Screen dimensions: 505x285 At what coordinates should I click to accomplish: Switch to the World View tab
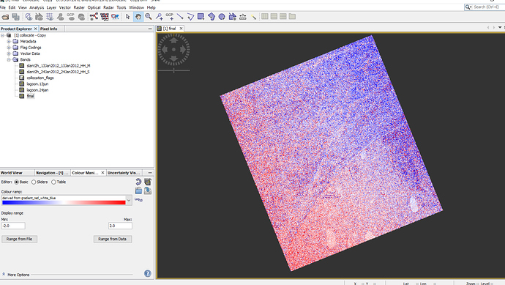(x=12, y=173)
